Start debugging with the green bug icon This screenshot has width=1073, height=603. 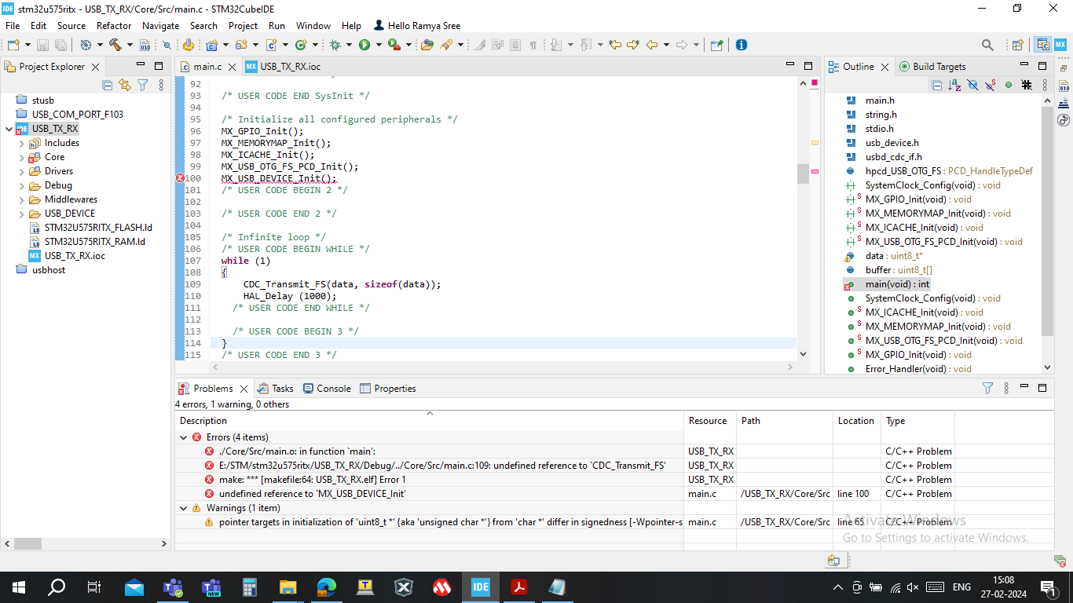(335, 46)
